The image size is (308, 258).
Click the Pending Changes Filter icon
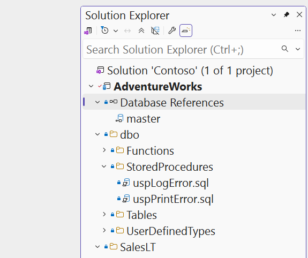[x=104, y=30]
